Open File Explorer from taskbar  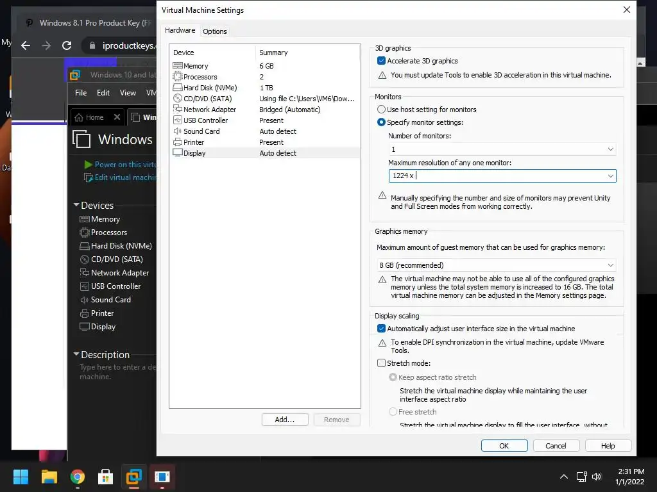coord(49,477)
